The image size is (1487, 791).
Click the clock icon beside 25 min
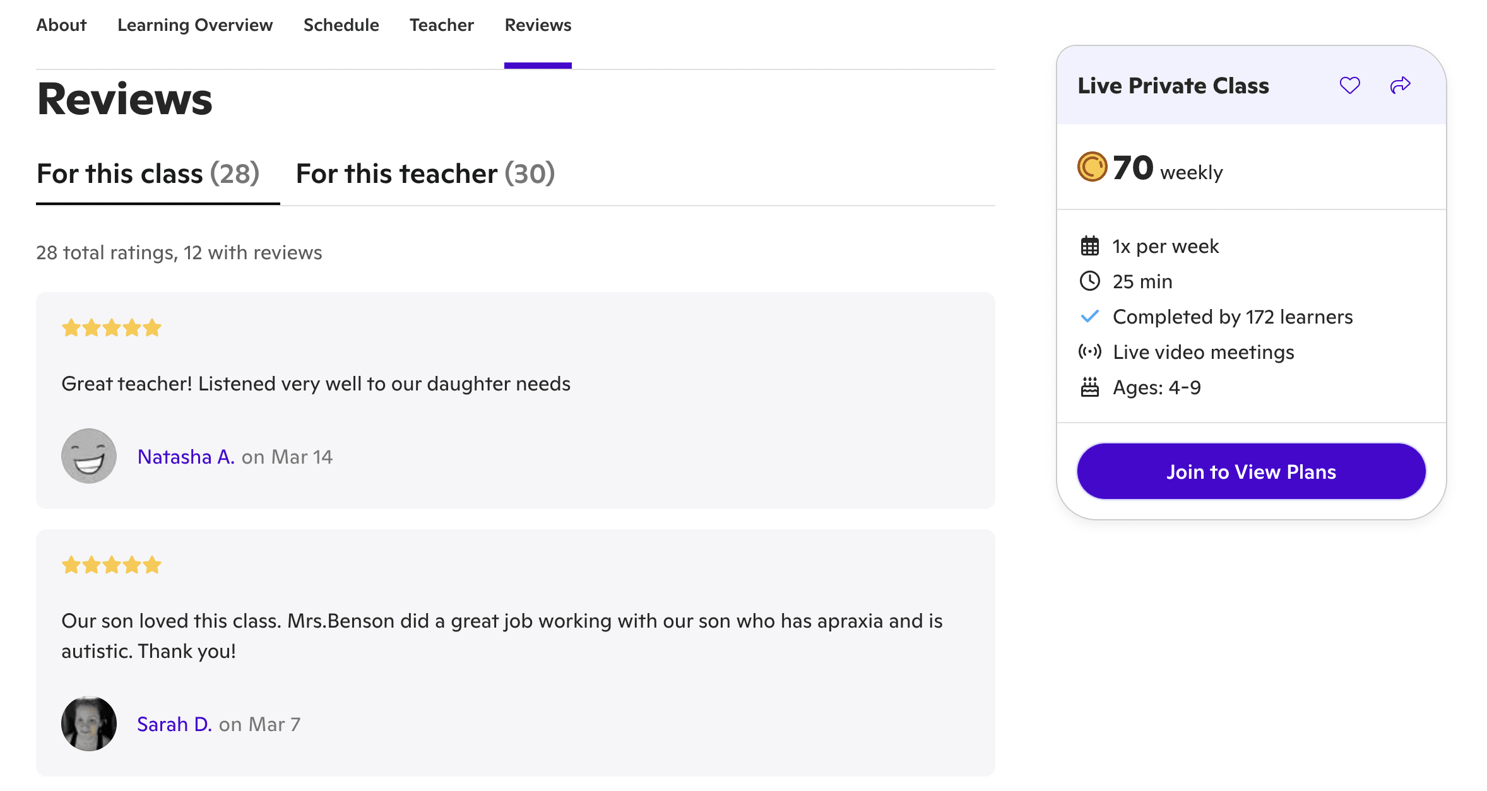pos(1089,281)
